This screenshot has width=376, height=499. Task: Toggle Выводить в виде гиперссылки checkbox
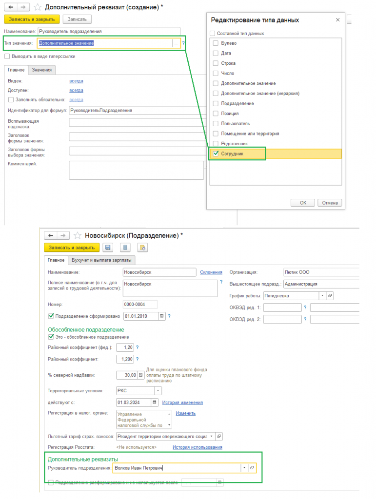7,57
